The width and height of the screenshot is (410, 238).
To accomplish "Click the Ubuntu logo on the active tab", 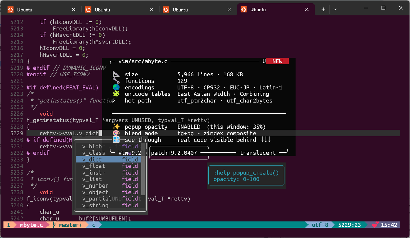I will (x=243, y=10).
